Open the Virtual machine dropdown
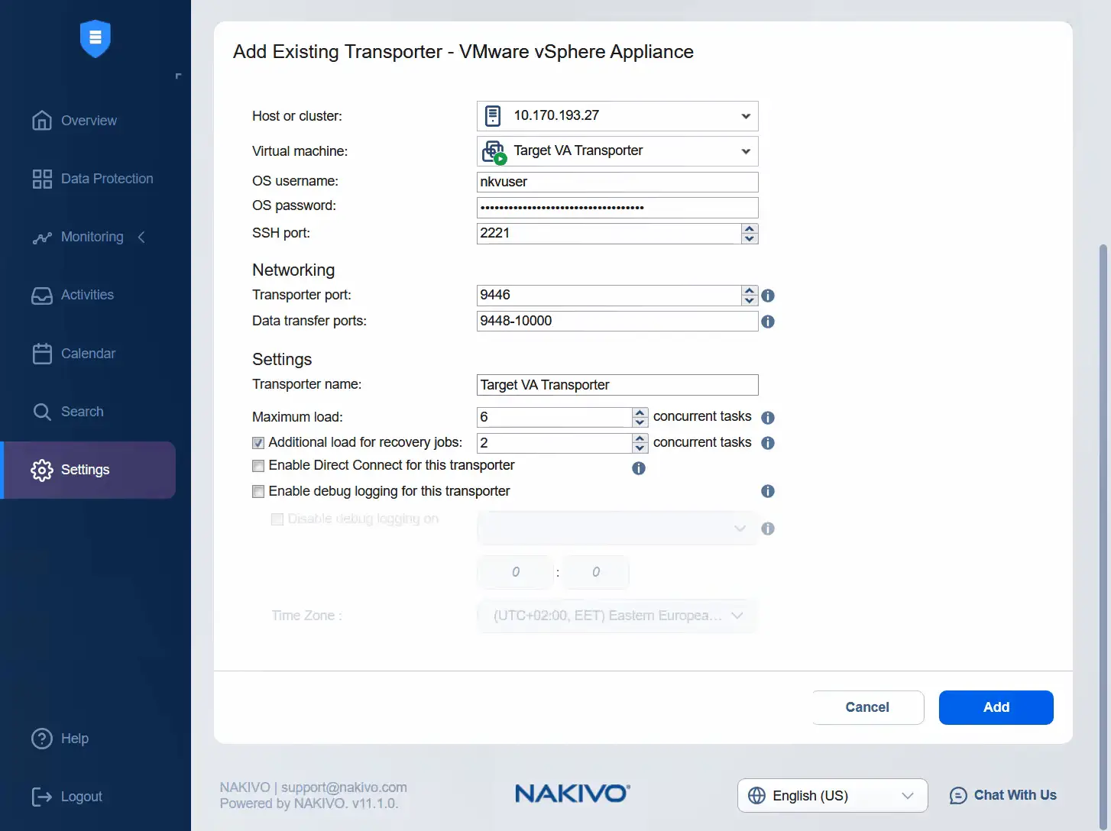The width and height of the screenshot is (1111, 831). point(745,150)
